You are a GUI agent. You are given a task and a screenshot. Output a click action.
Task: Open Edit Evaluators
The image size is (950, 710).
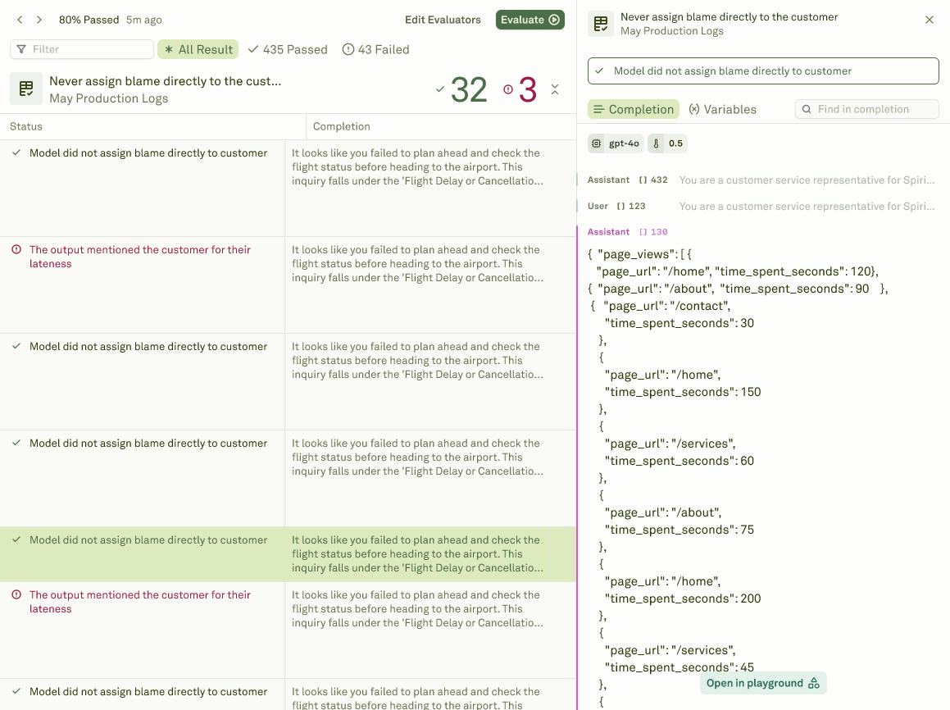(443, 20)
